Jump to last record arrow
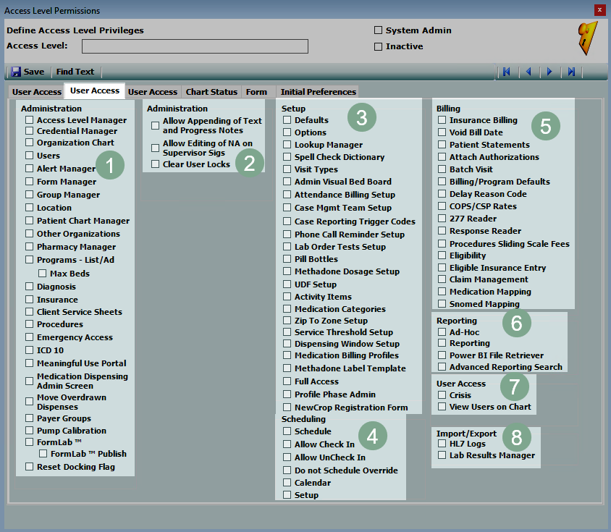Viewport: 611px width, 532px height. (x=571, y=72)
